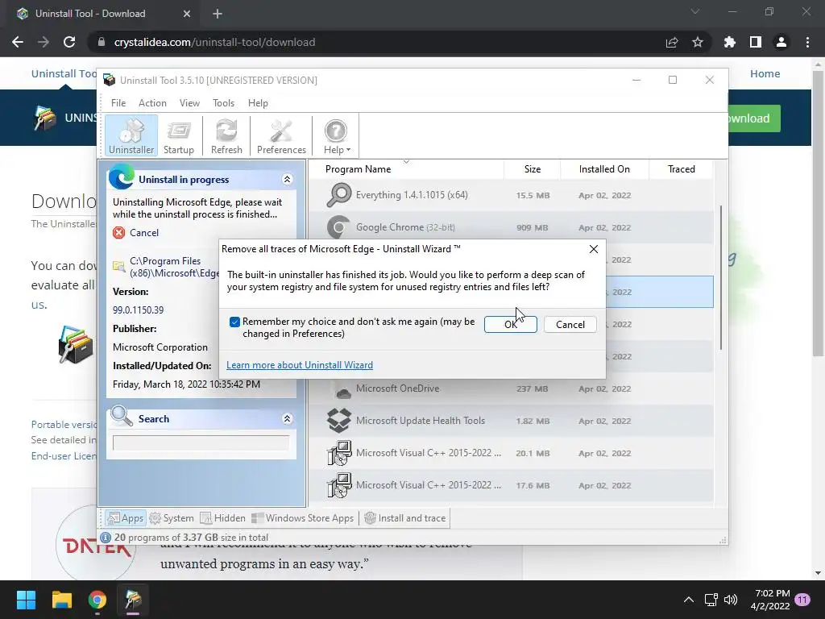This screenshot has height=619, width=825.
Task: Click the Cancel uninstall link
Action: 143,233
